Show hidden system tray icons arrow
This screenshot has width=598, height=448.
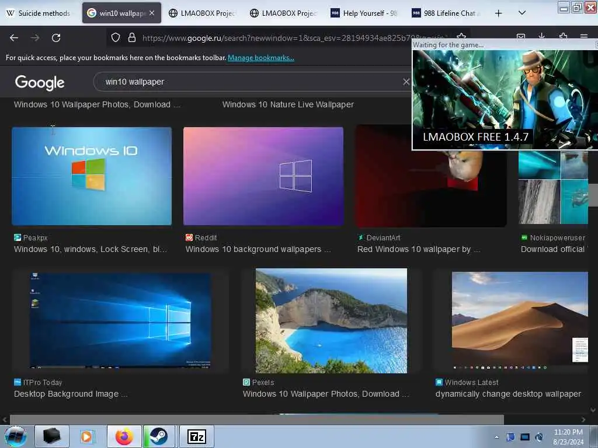pos(496,437)
